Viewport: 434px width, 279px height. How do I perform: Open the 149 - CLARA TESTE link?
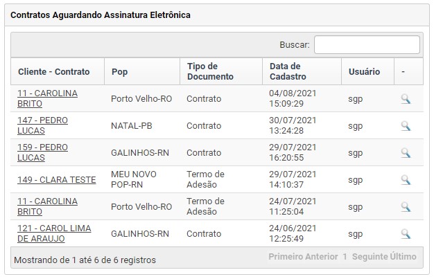[56, 180]
